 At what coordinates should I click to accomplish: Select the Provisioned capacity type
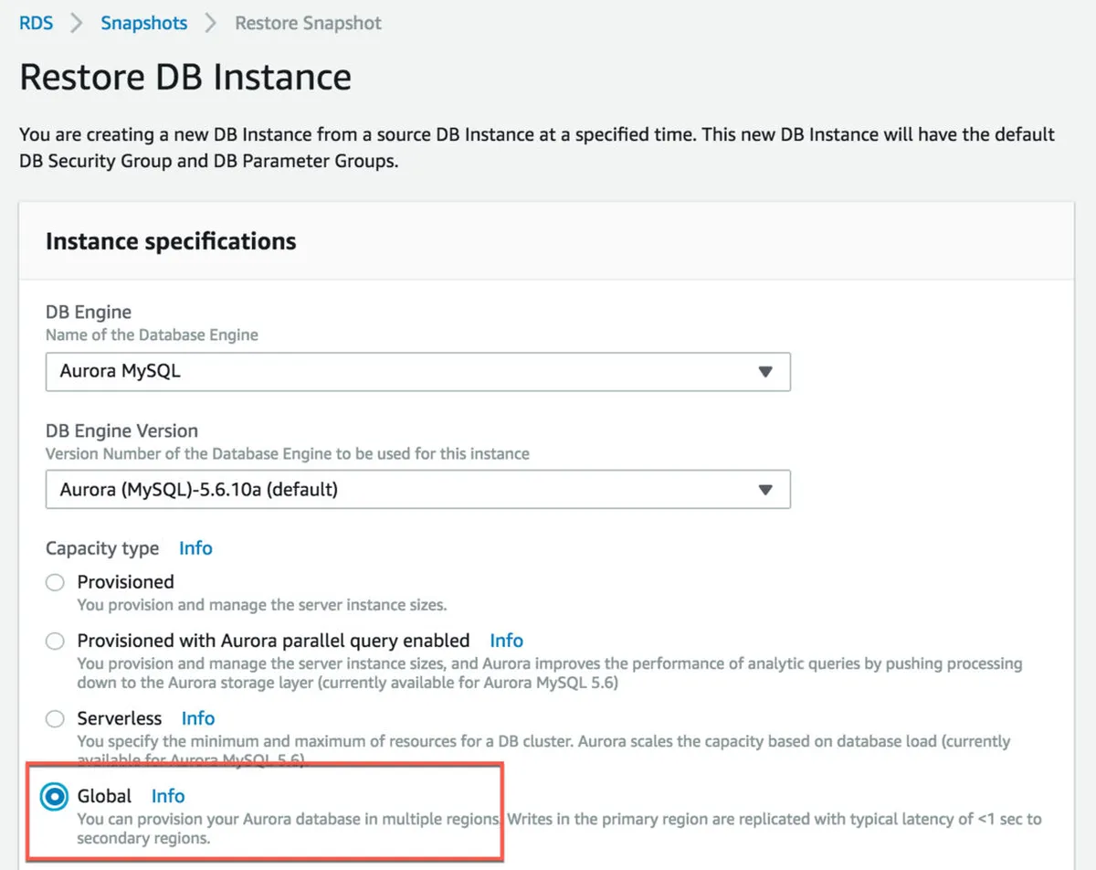point(56,583)
